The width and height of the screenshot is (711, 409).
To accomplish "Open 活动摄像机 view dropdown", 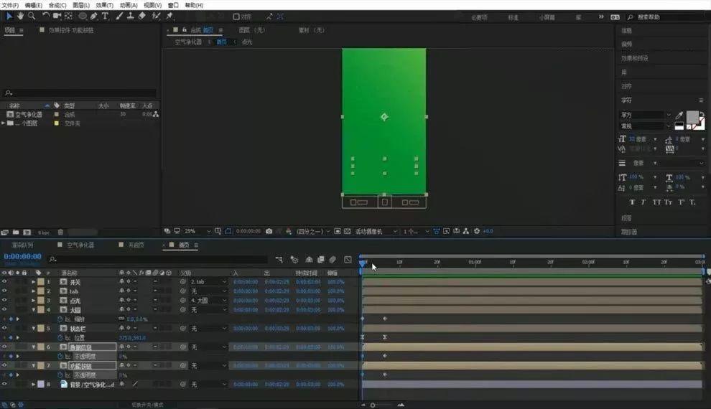I will pyautogui.click(x=376, y=231).
